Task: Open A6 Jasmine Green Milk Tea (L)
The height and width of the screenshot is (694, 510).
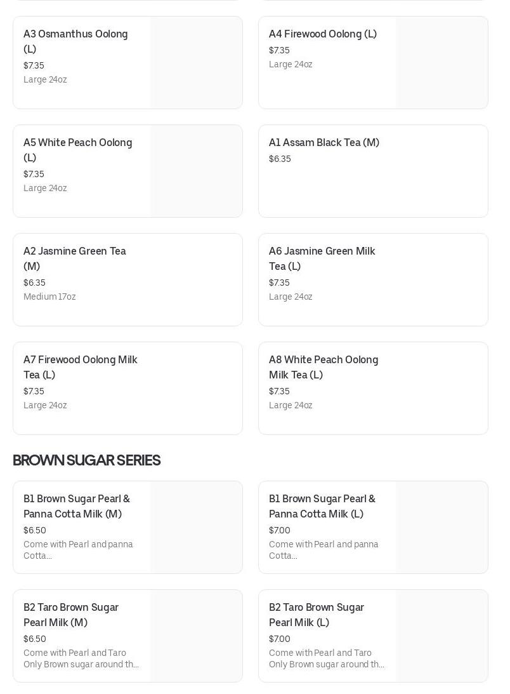Action: tap(322, 258)
